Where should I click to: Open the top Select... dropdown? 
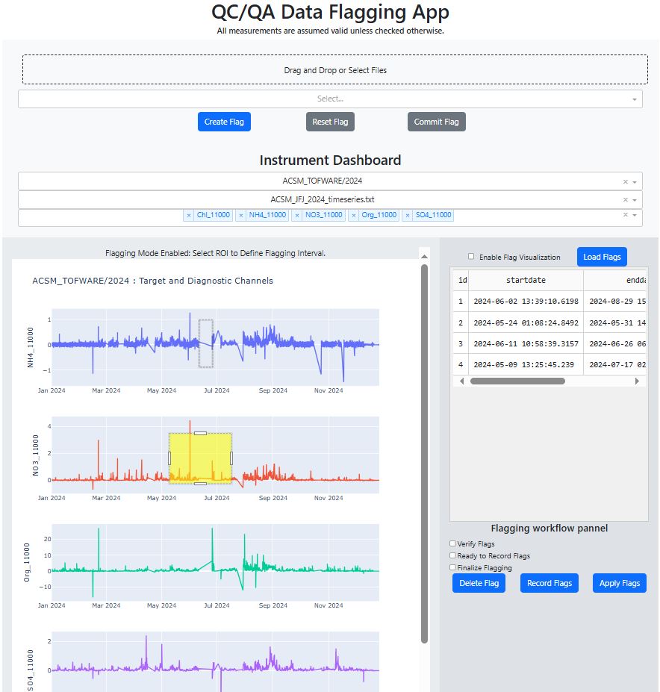click(x=330, y=99)
